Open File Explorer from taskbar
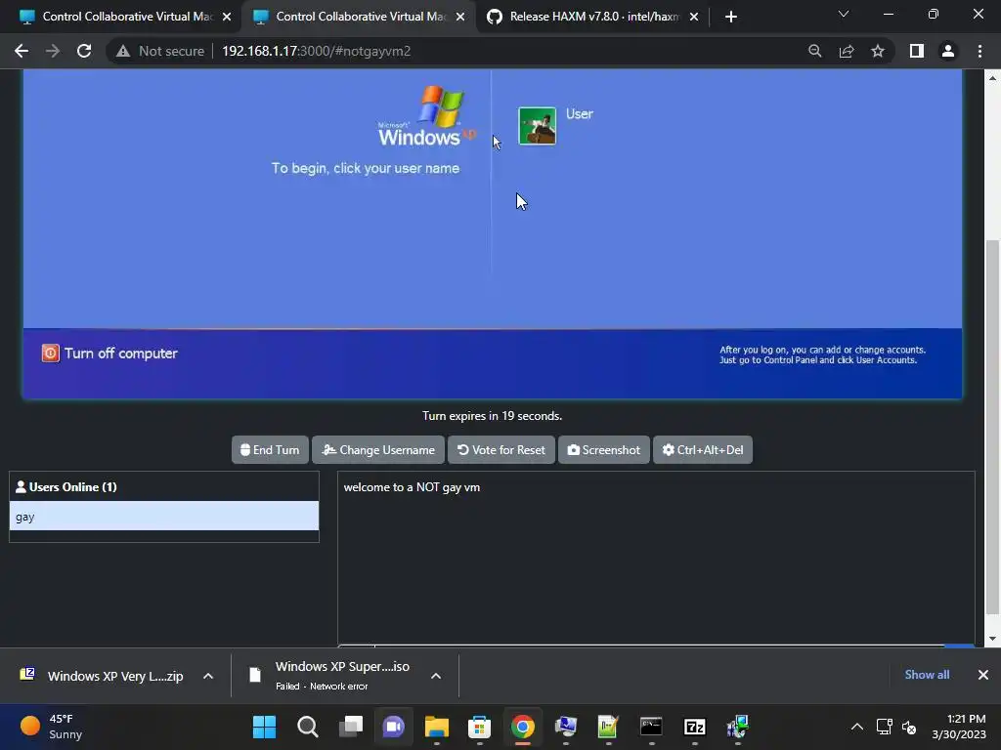The image size is (1001, 750). (x=437, y=727)
